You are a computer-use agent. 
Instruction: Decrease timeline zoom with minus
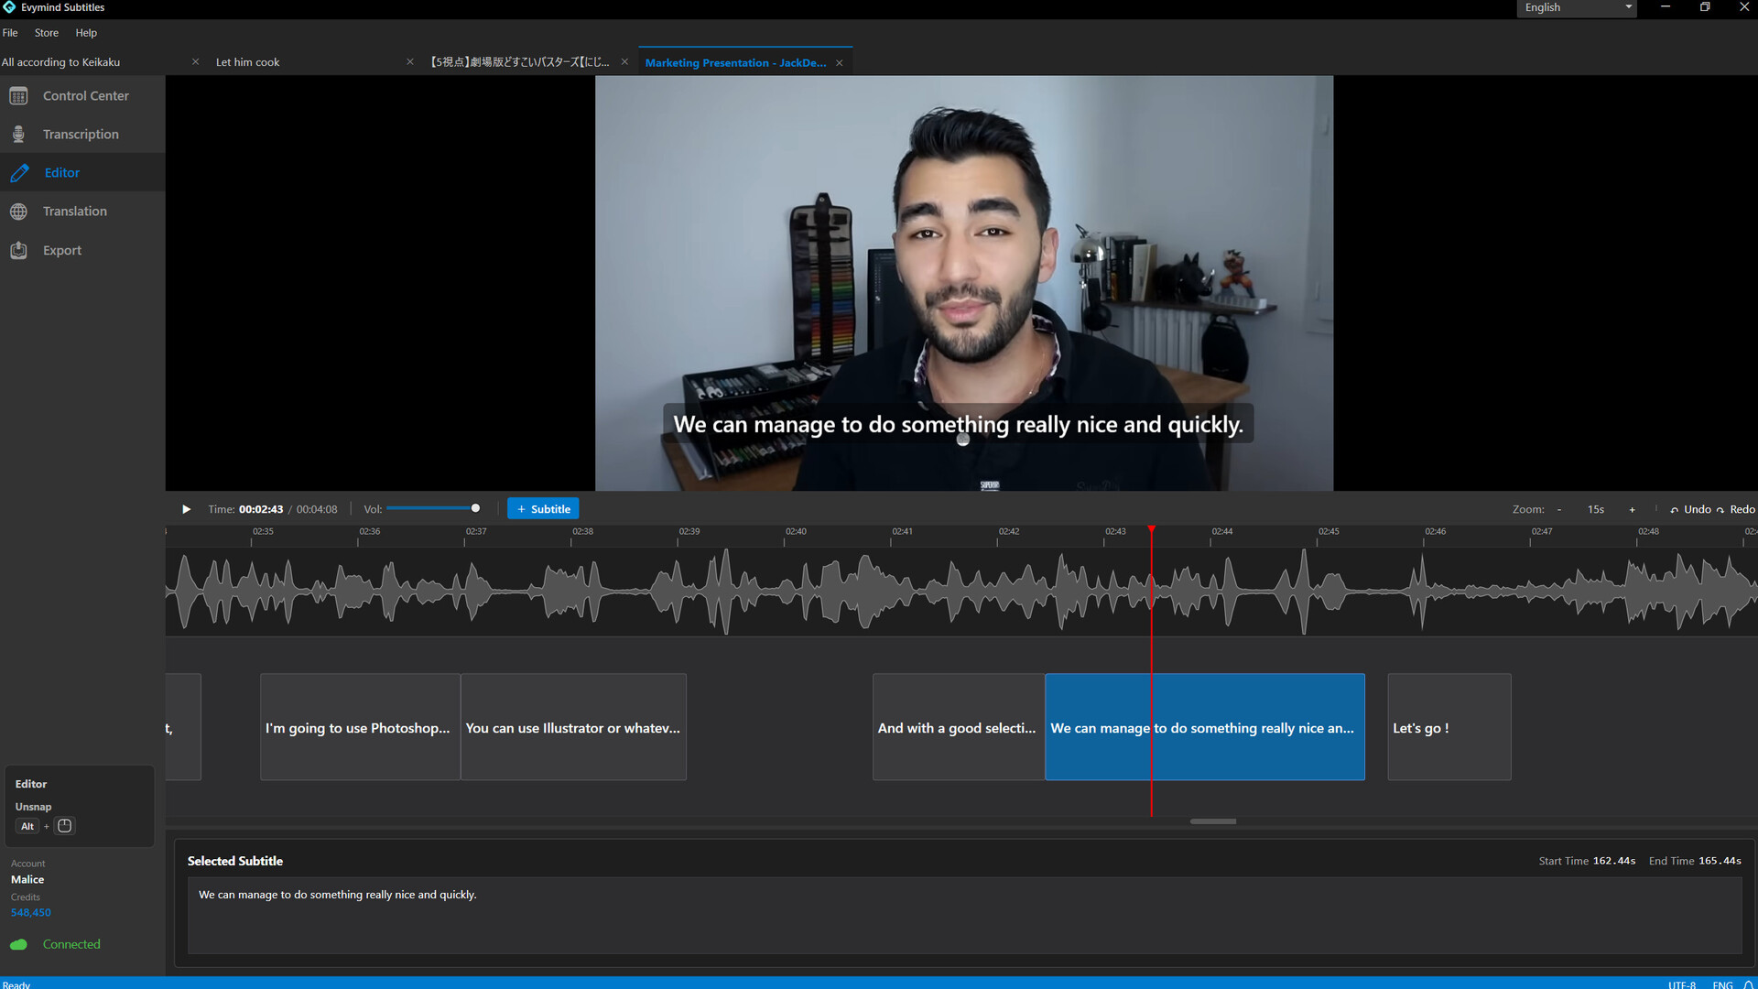[x=1559, y=510]
